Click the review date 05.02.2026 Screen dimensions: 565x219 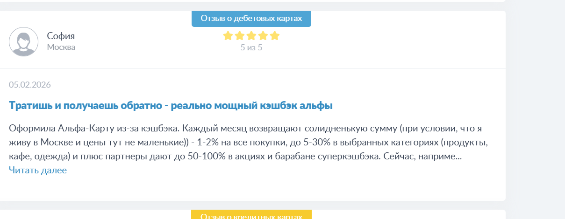pos(30,84)
